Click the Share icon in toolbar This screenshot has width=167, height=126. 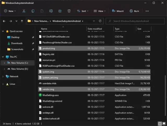tap(60, 11)
